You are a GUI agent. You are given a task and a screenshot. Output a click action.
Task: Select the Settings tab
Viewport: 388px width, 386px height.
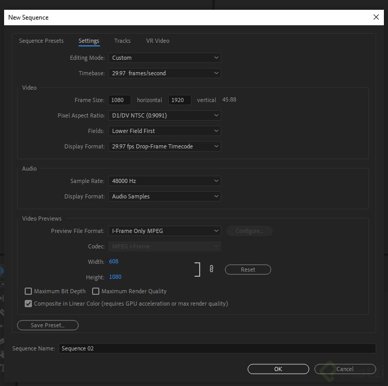coord(89,41)
